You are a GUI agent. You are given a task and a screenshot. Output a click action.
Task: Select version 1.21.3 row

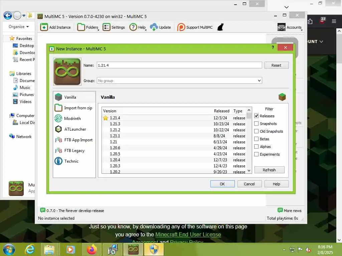[174, 124]
